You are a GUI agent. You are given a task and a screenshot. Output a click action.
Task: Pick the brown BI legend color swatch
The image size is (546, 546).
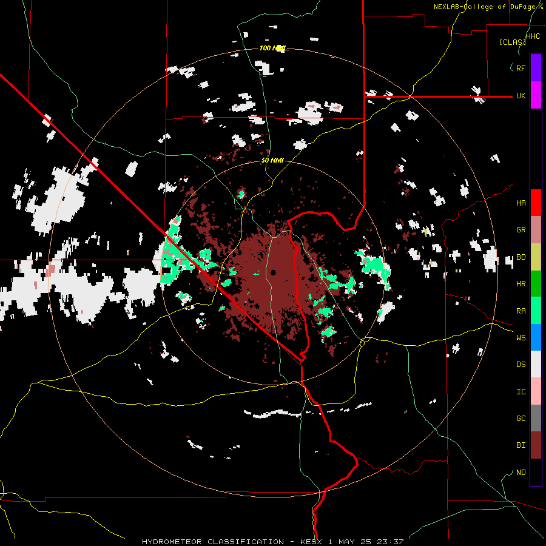536,445
